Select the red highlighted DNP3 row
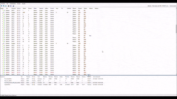177x99 pixels. point(44,72)
